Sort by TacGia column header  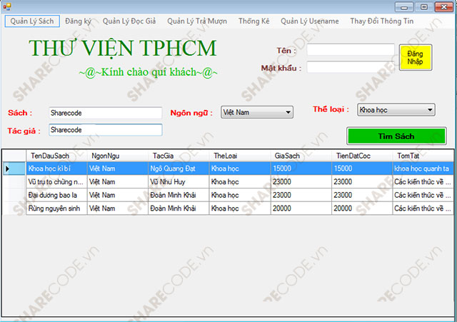point(179,156)
